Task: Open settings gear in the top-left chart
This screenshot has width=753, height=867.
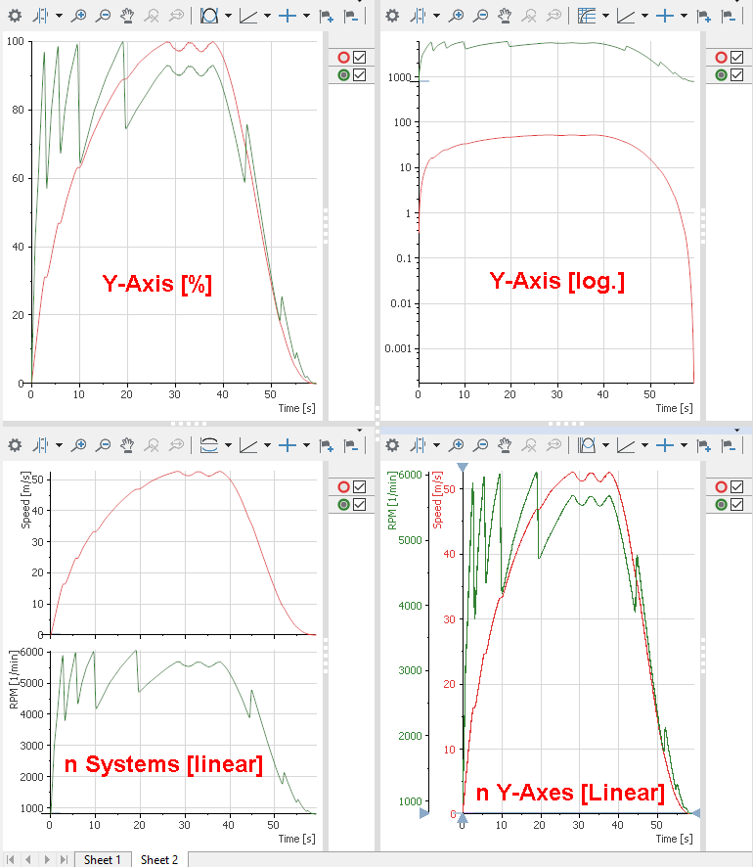Action: point(15,16)
